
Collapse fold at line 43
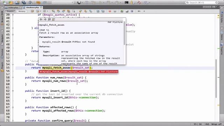[x=13, y=28]
